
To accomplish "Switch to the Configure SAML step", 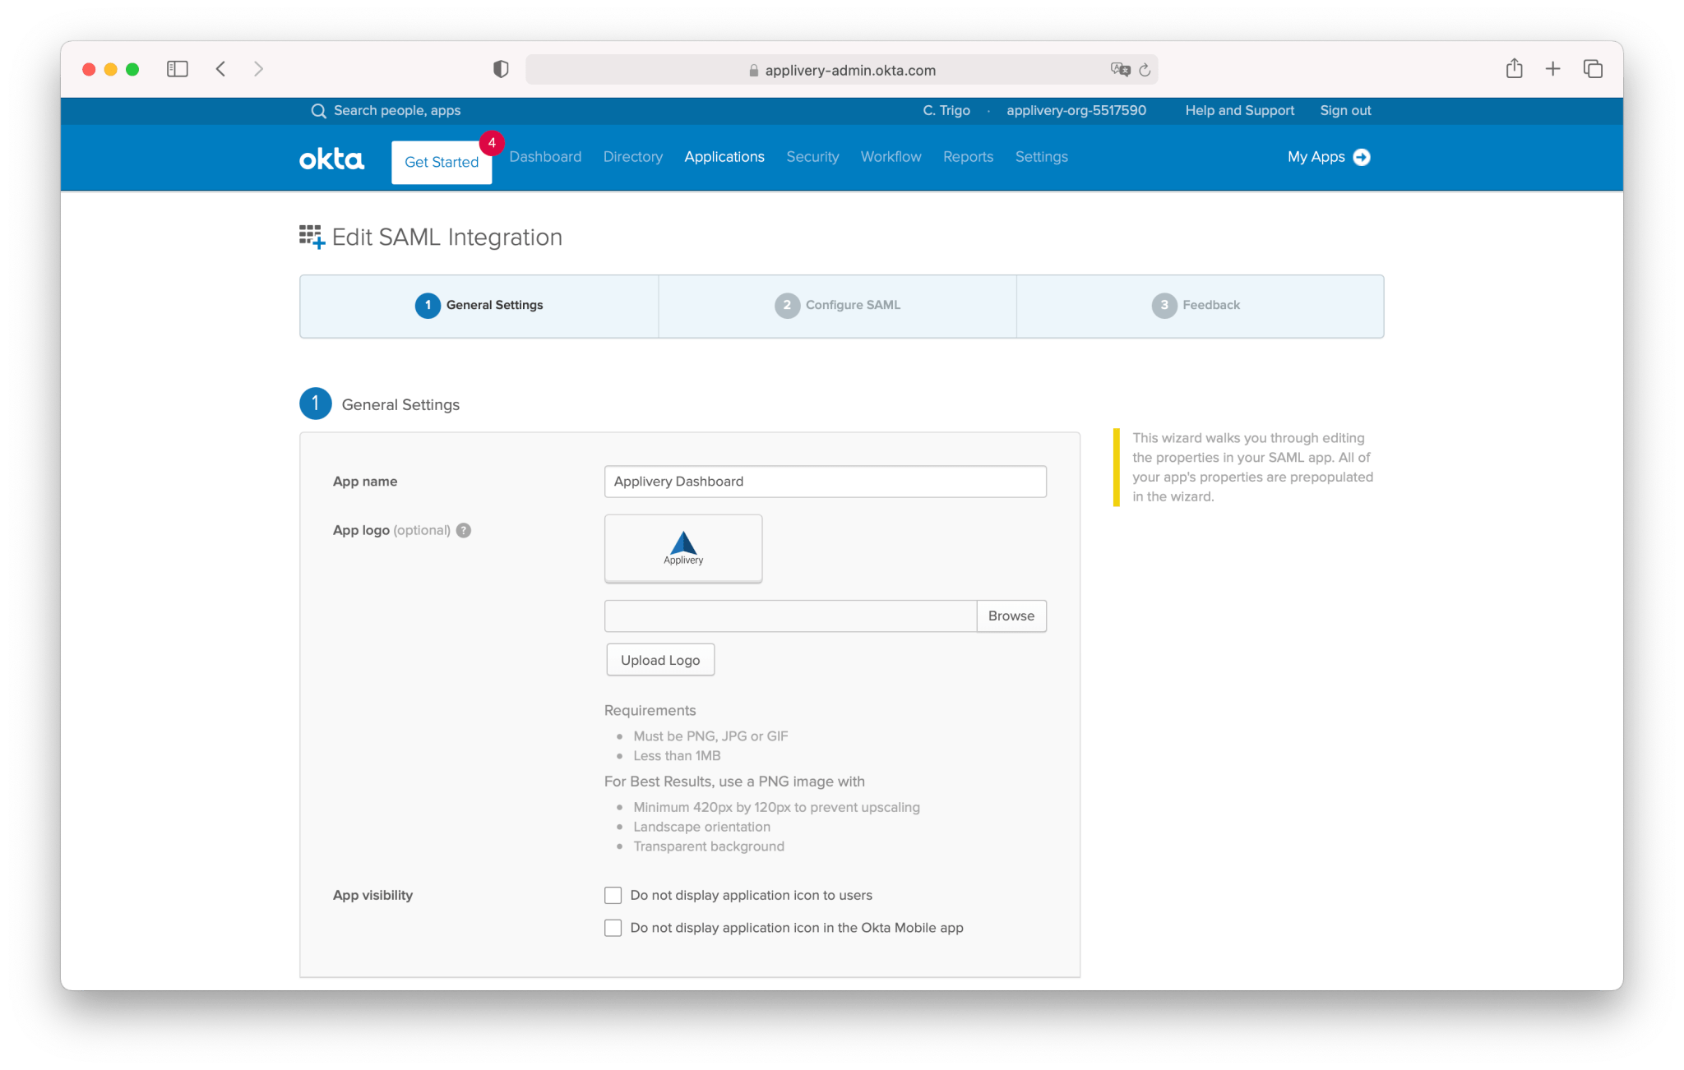I will [837, 305].
